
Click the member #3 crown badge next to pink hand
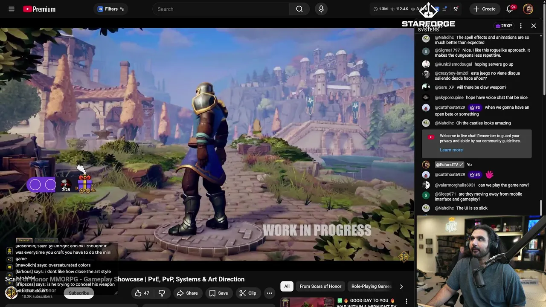[x=474, y=174]
